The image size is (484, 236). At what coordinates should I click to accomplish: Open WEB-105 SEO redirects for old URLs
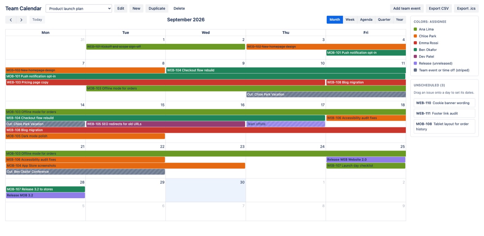166,124
